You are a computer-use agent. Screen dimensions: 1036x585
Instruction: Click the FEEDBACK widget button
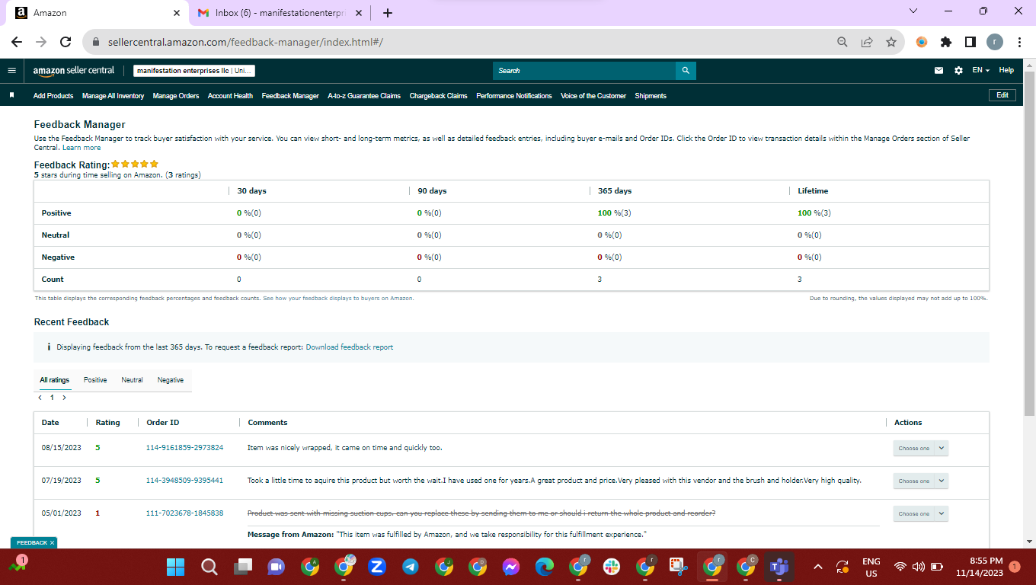click(x=33, y=543)
